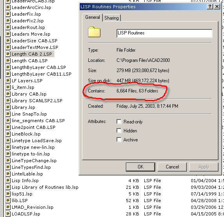The image size is (224, 217).
Task: Click the LOADLSP.lsp file icon
Action: pyautogui.click(x=8, y=214)
